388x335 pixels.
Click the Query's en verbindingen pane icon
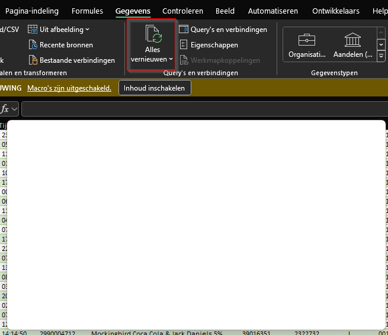point(184,30)
